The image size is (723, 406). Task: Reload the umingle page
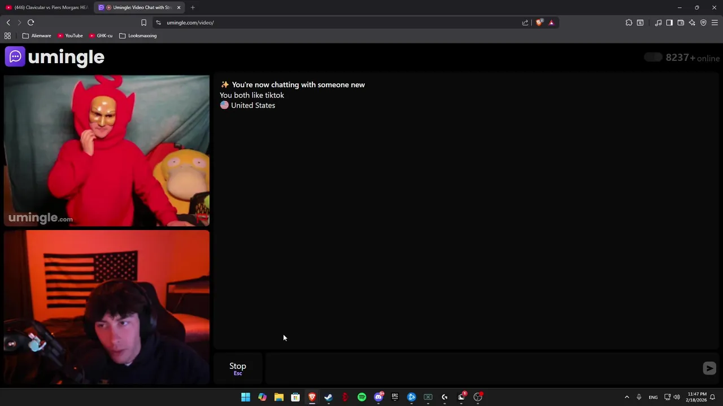pyautogui.click(x=31, y=23)
